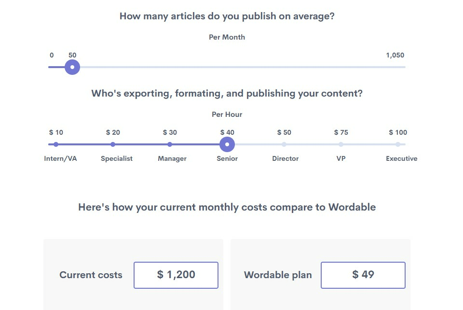Select the Specialist $20 rate point

[113, 144]
